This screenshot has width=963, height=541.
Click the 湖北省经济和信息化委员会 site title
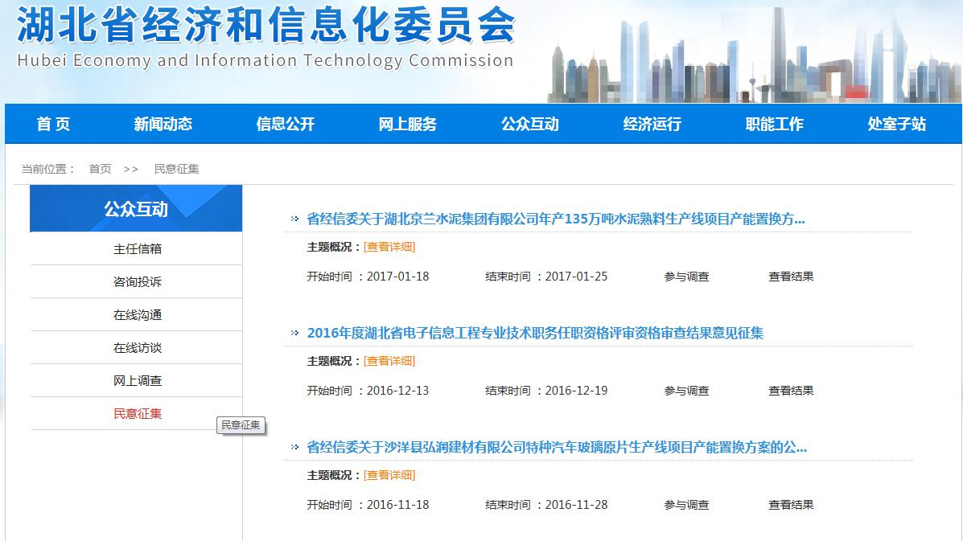(x=265, y=26)
